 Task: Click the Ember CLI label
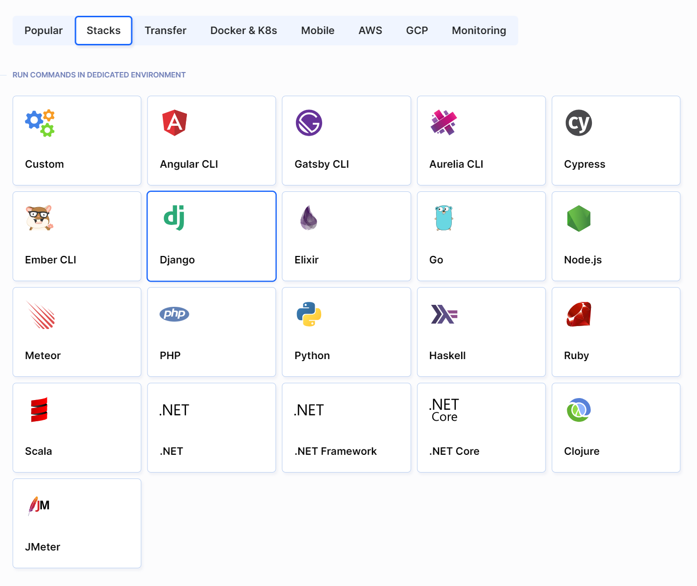51,260
